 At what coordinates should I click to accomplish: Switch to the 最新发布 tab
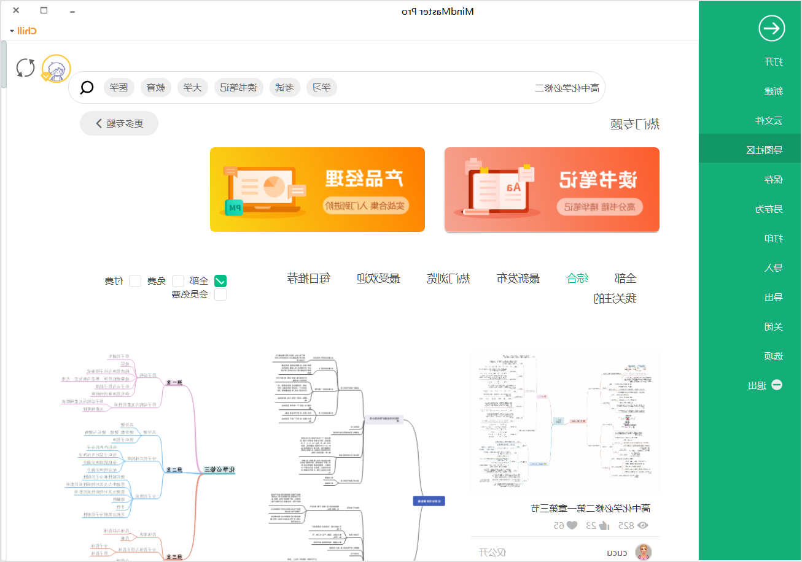518,278
